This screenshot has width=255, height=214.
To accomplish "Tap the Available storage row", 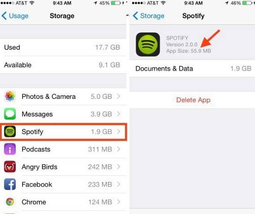I will [63, 65].
